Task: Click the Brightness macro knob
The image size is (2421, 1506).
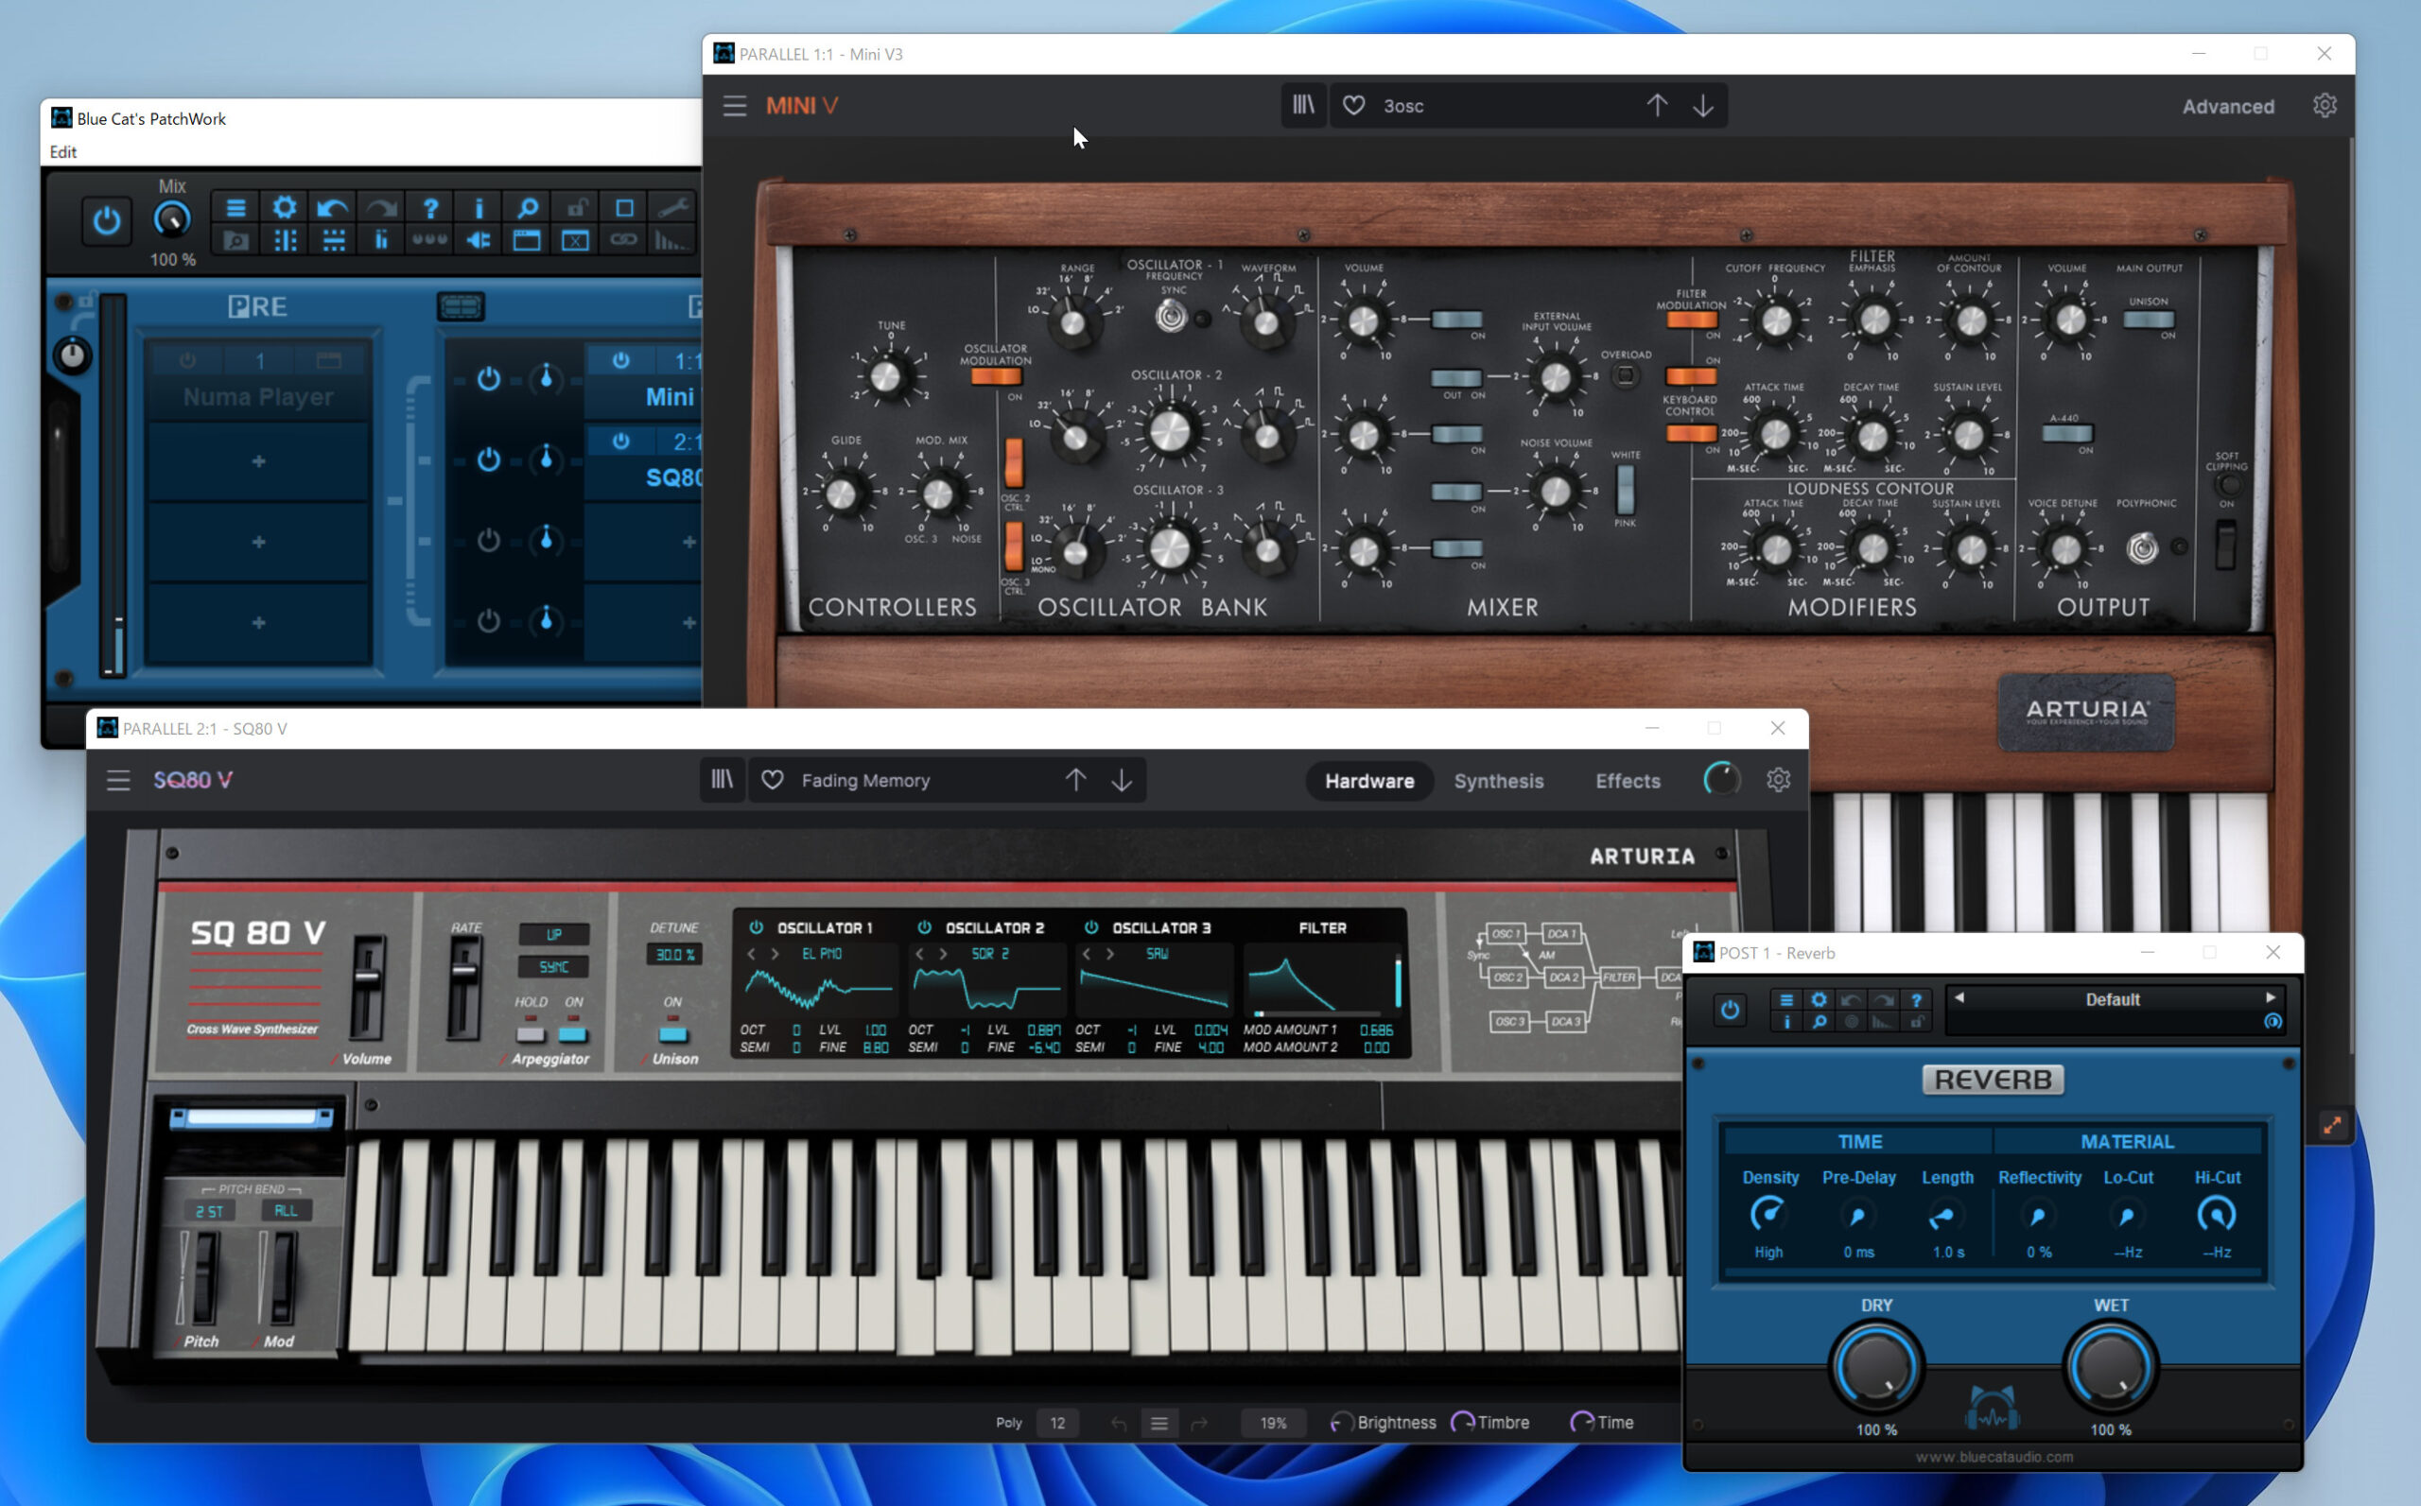Action: click(1341, 1422)
